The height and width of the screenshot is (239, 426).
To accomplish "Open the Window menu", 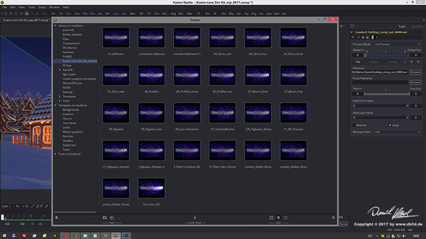I will click(54, 7).
